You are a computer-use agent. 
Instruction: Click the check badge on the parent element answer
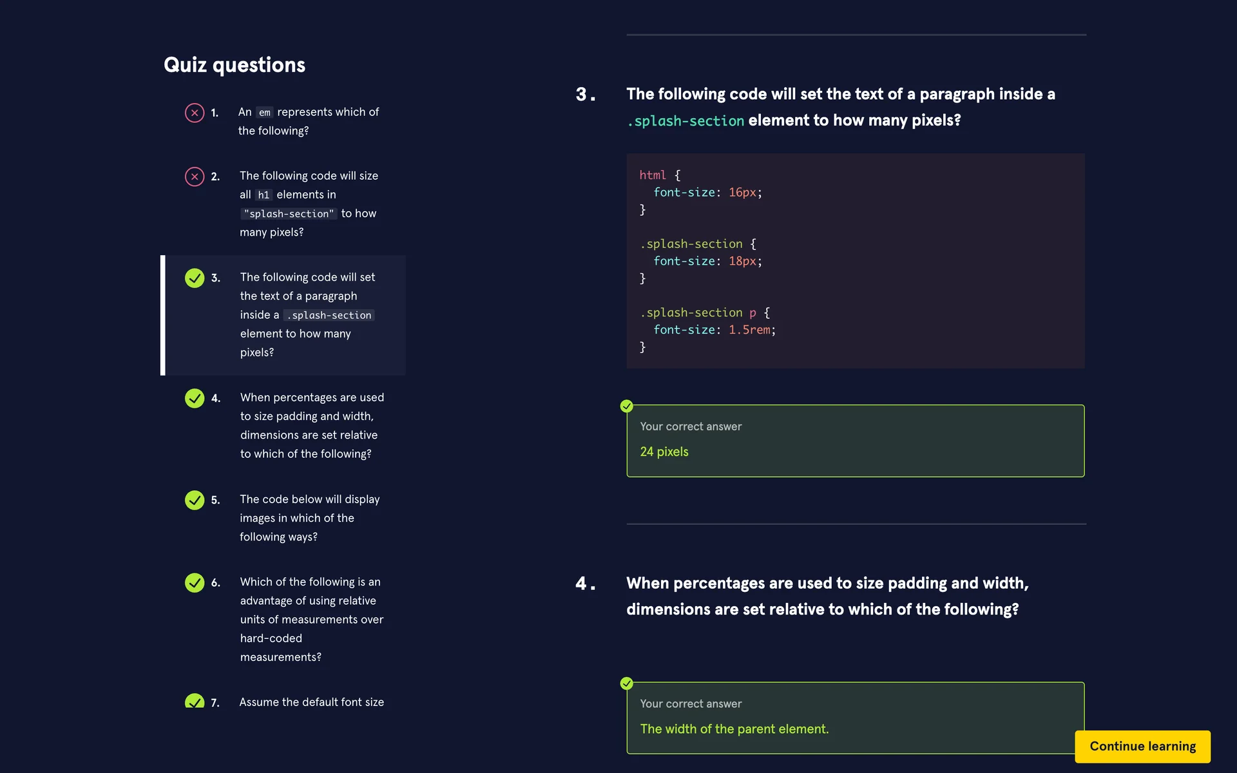(626, 683)
